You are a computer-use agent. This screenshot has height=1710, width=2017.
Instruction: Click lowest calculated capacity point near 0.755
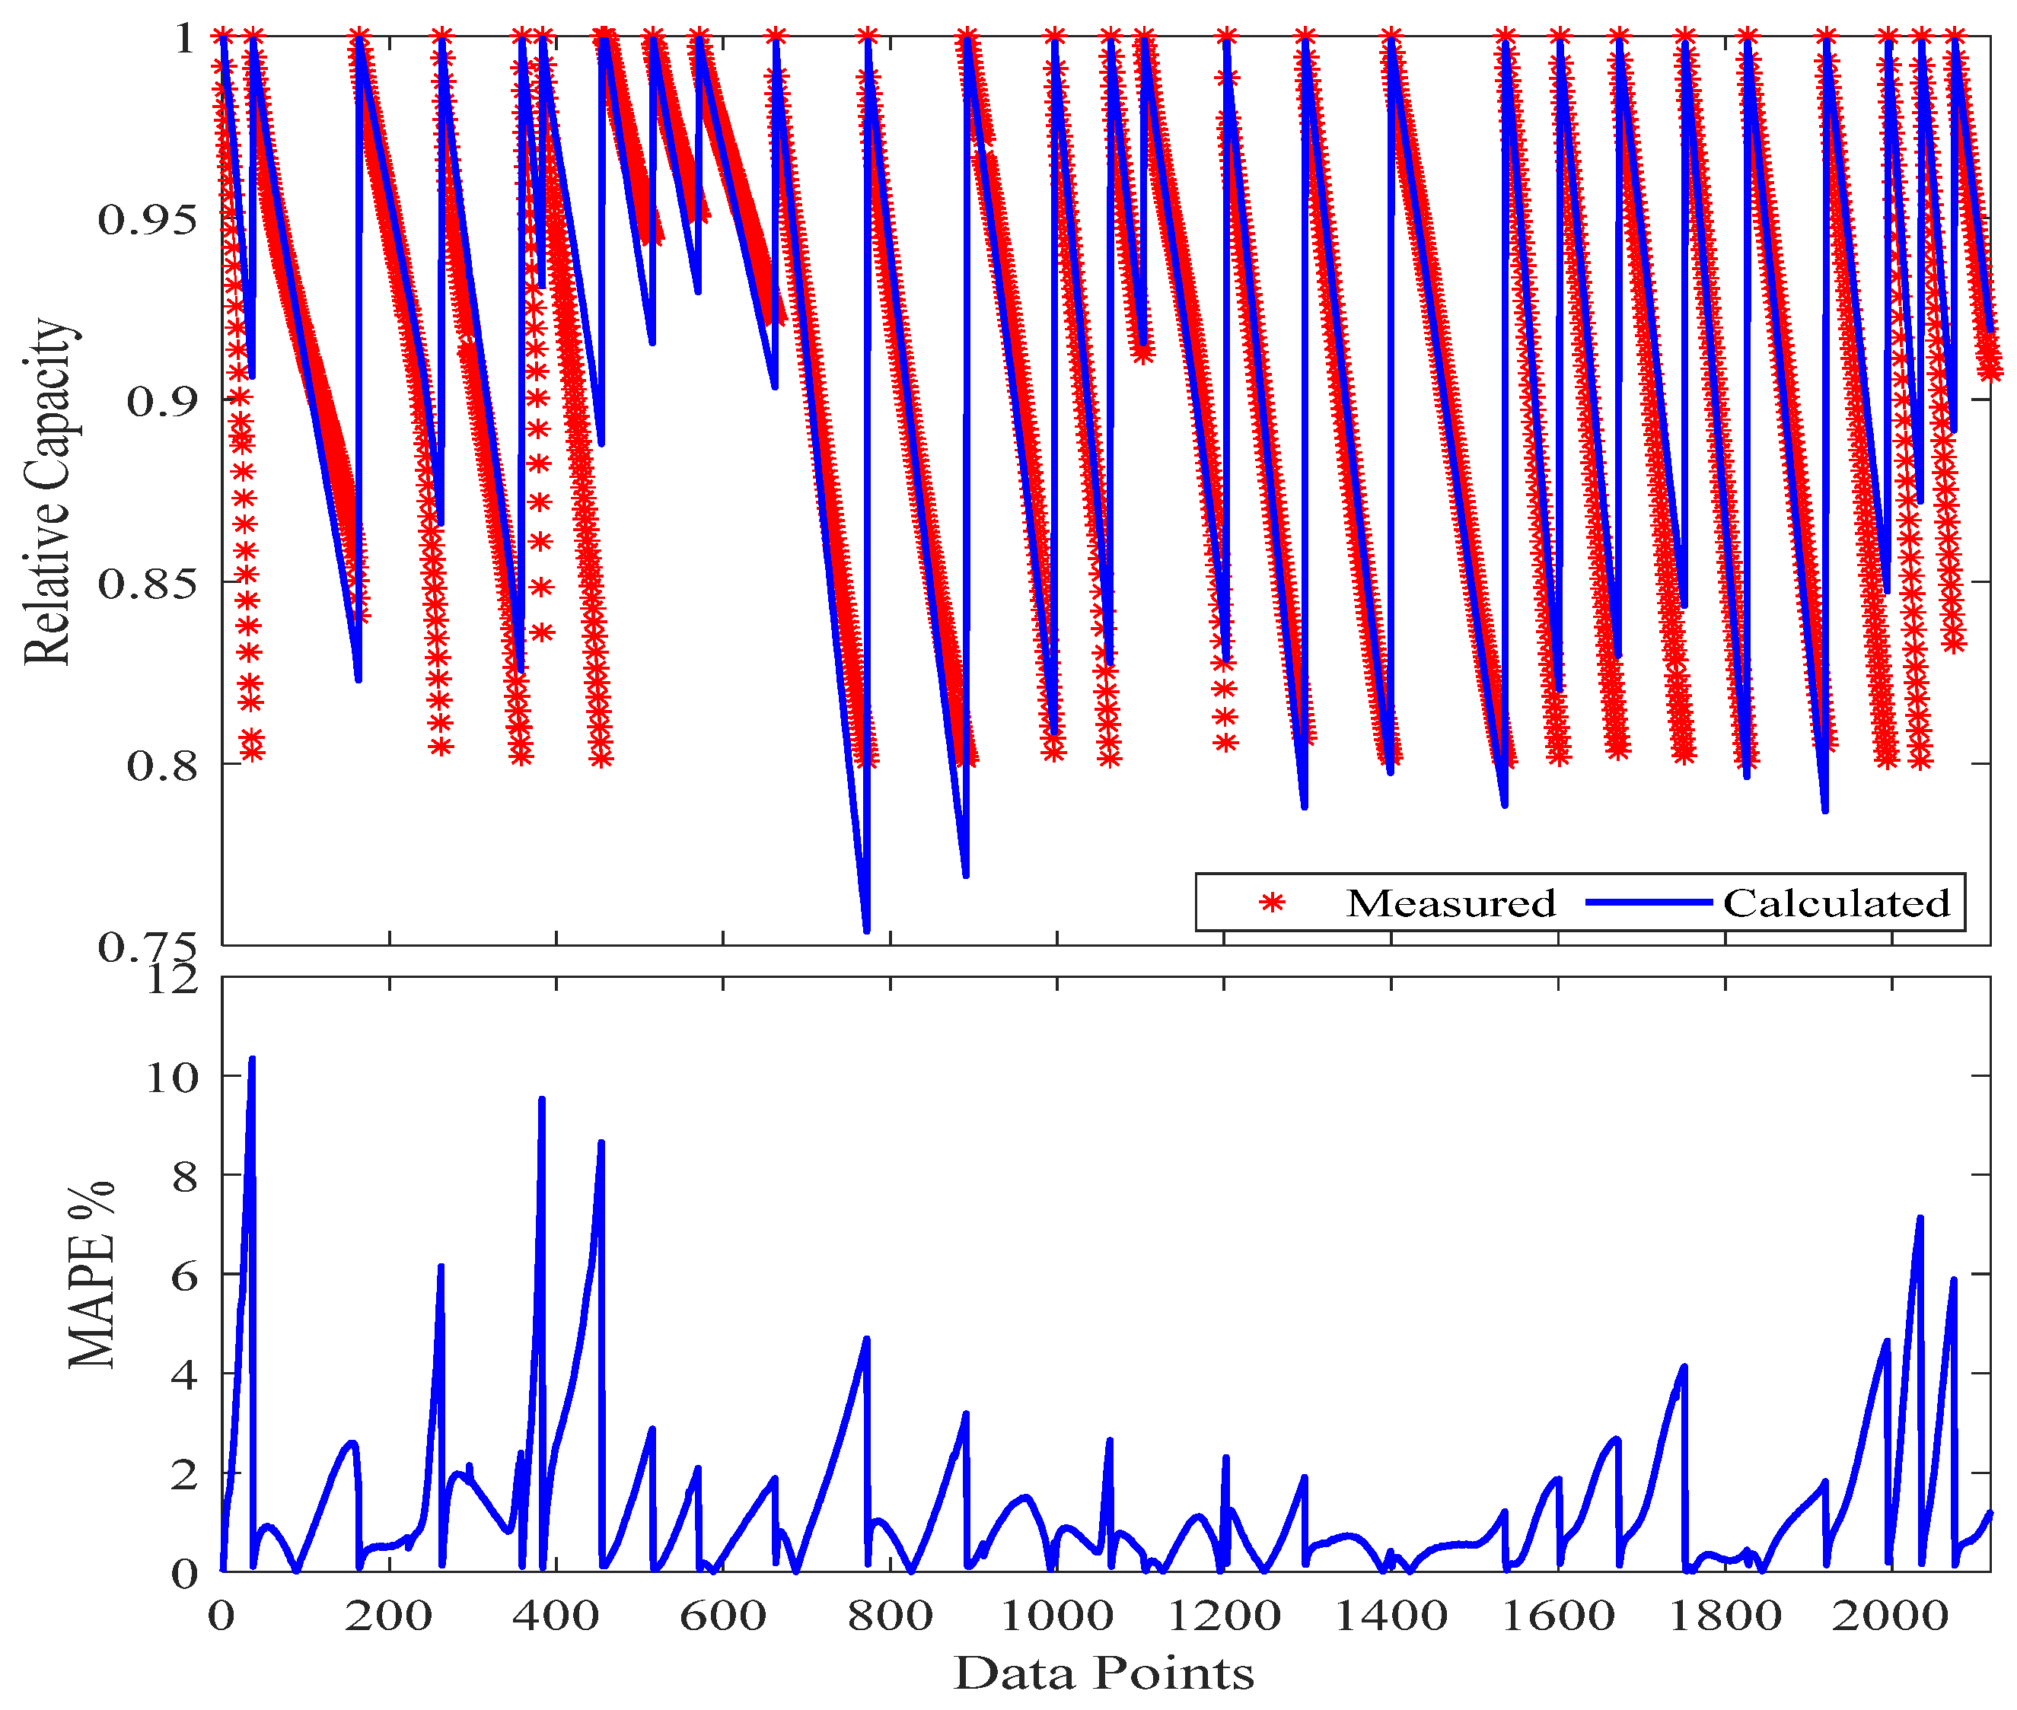[x=866, y=931]
